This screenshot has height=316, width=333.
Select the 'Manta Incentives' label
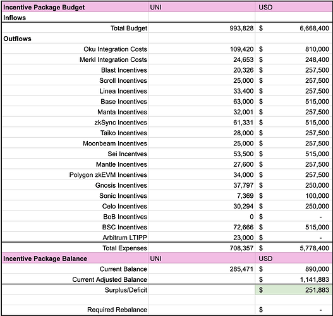pyautogui.click(x=122, y=112)
